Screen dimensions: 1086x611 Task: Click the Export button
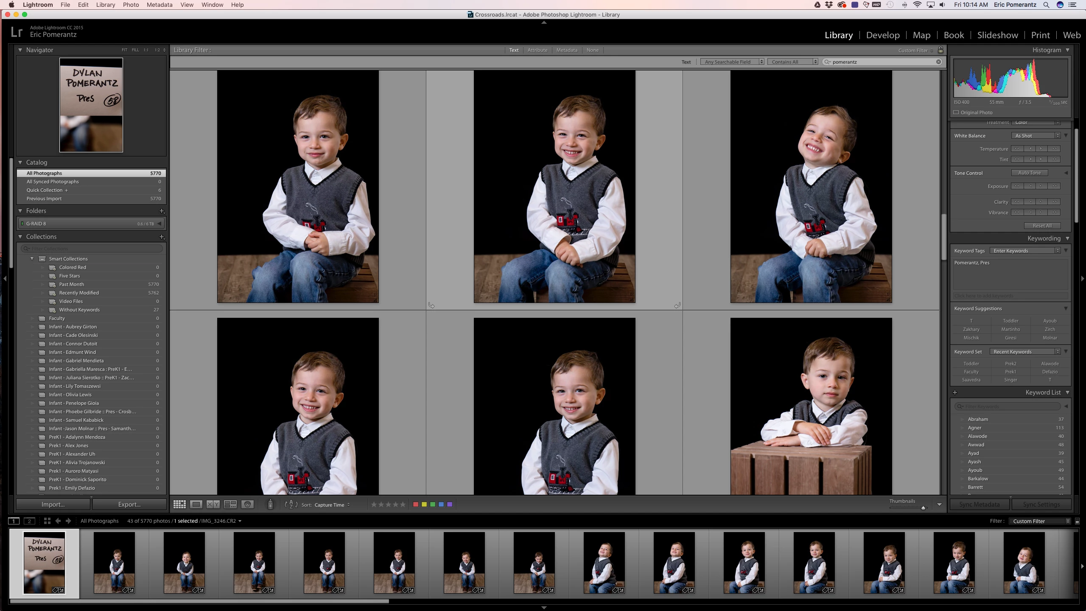click(x=129, y=504)
